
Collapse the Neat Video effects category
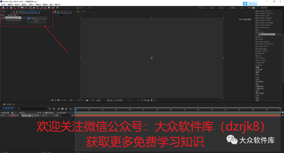click(255, 32)
